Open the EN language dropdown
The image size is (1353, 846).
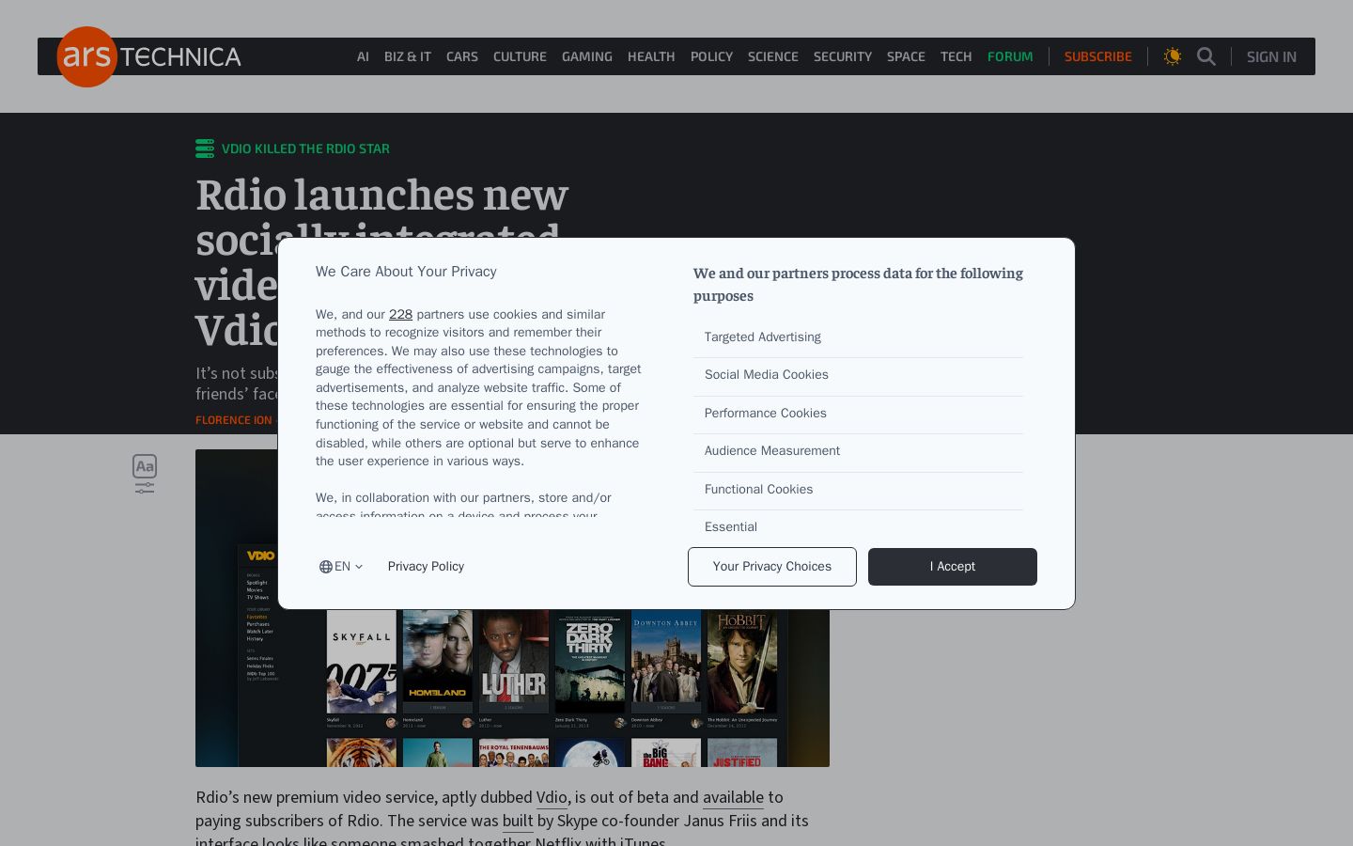click(x=340, y=567)
